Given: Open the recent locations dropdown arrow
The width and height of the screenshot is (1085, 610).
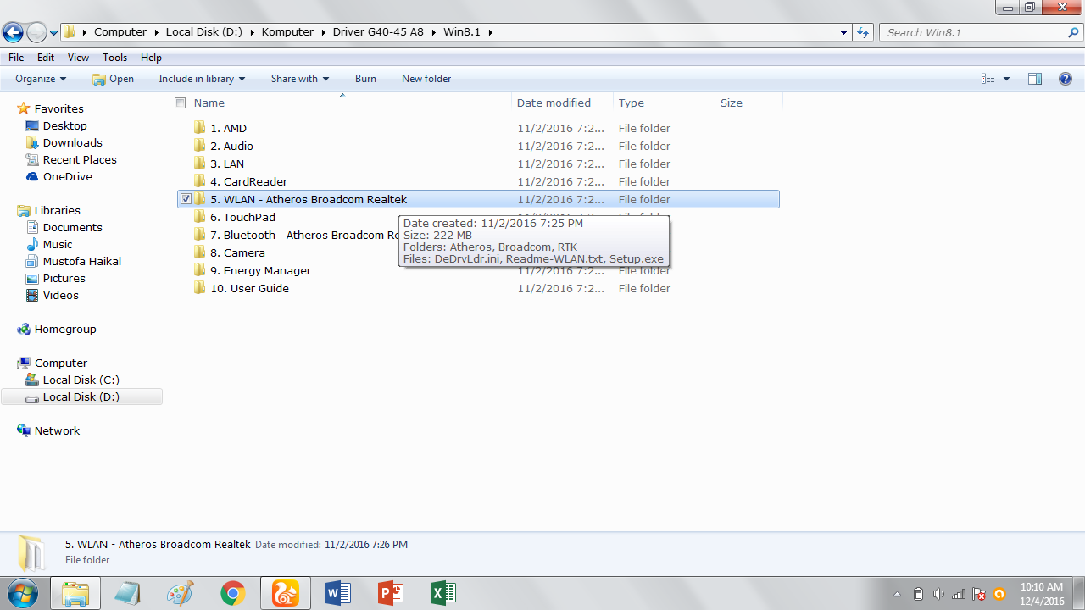Looking at the screenshot, I should point(54,33).
